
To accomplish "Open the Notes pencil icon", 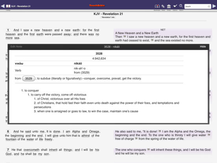I will click(163, 6).
